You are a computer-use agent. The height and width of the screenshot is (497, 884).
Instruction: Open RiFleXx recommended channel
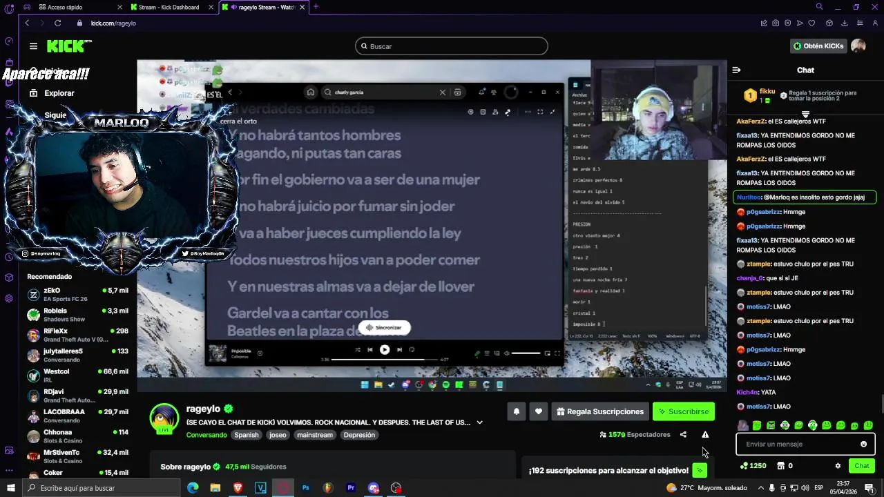[77, 335]
